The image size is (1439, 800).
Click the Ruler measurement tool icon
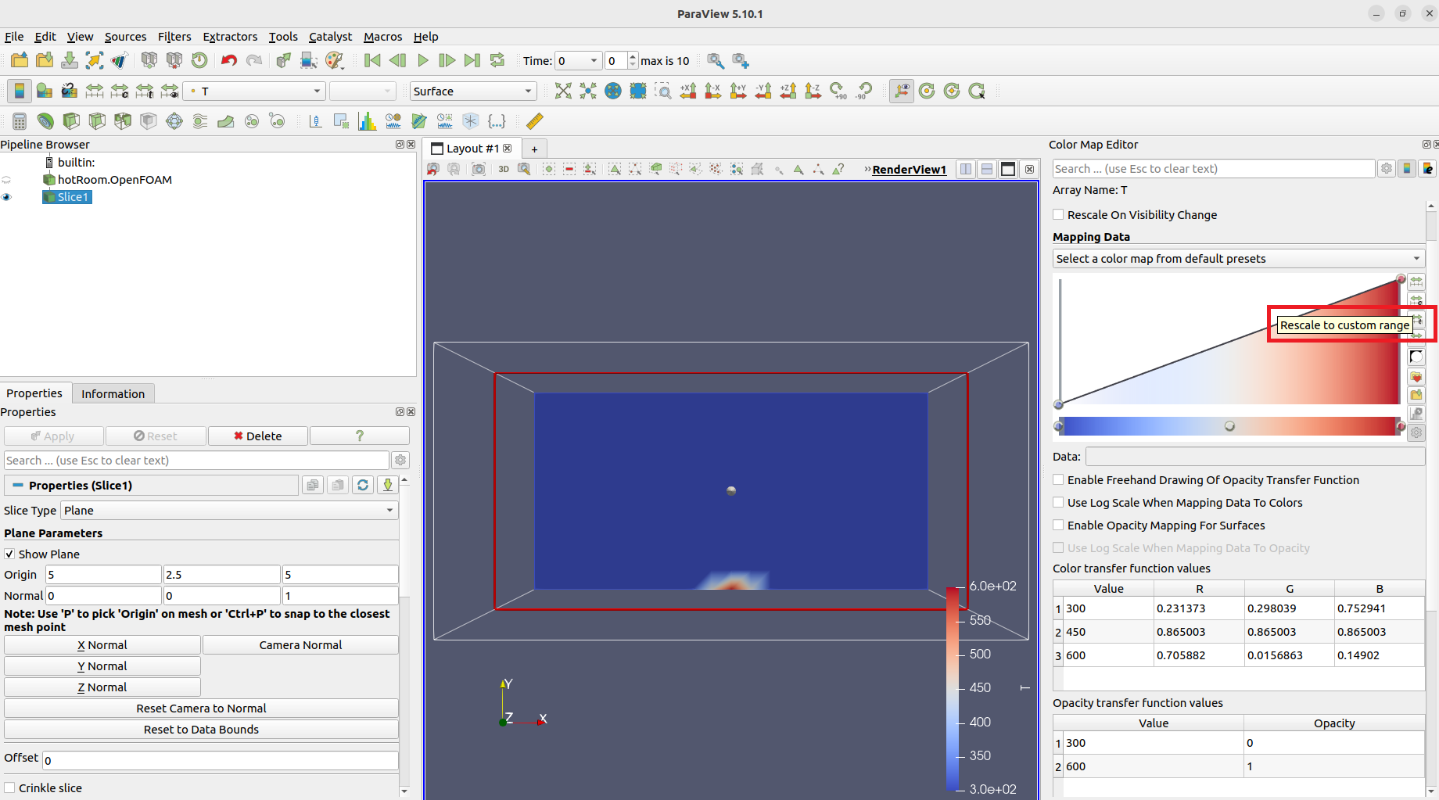535,121
